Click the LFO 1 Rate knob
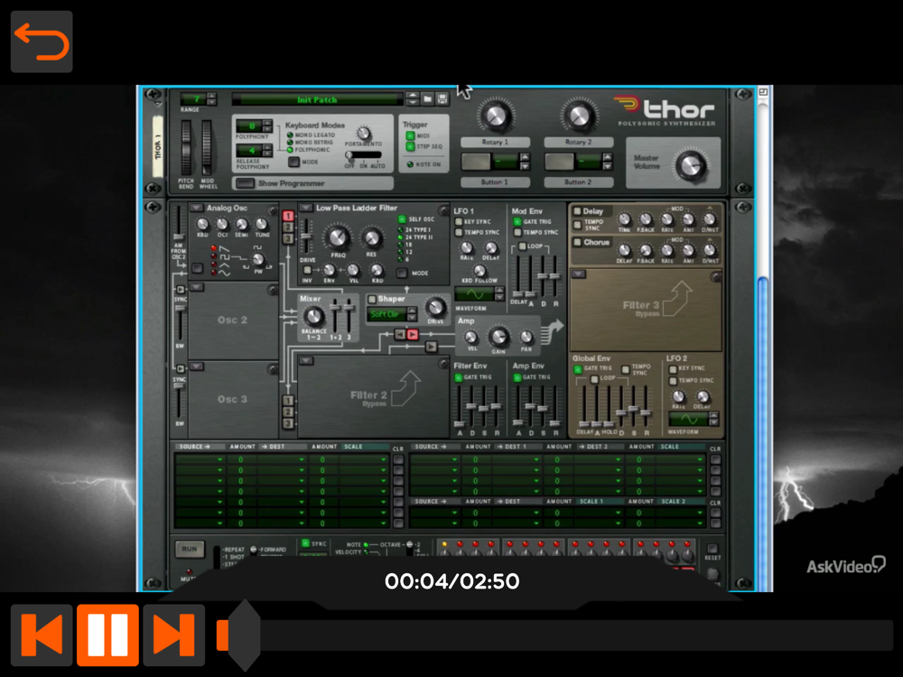This screenshot has height=677, width=903. [x=467, y=248]
